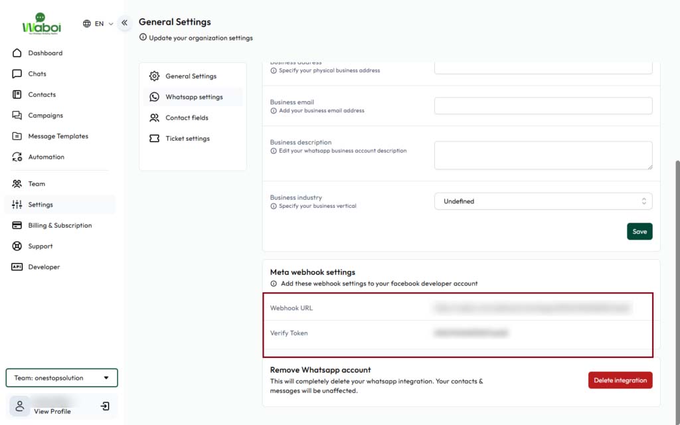Select the Ticket settings tab

tap(187, 139)
